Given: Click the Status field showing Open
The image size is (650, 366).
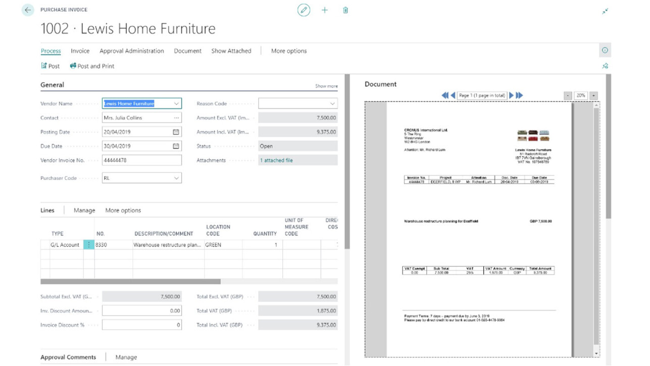Looking at the screenshot, I should 298,146.
